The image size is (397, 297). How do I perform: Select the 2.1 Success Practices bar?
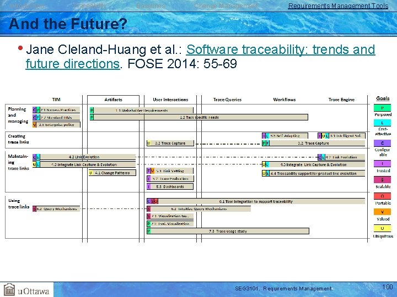56,110
